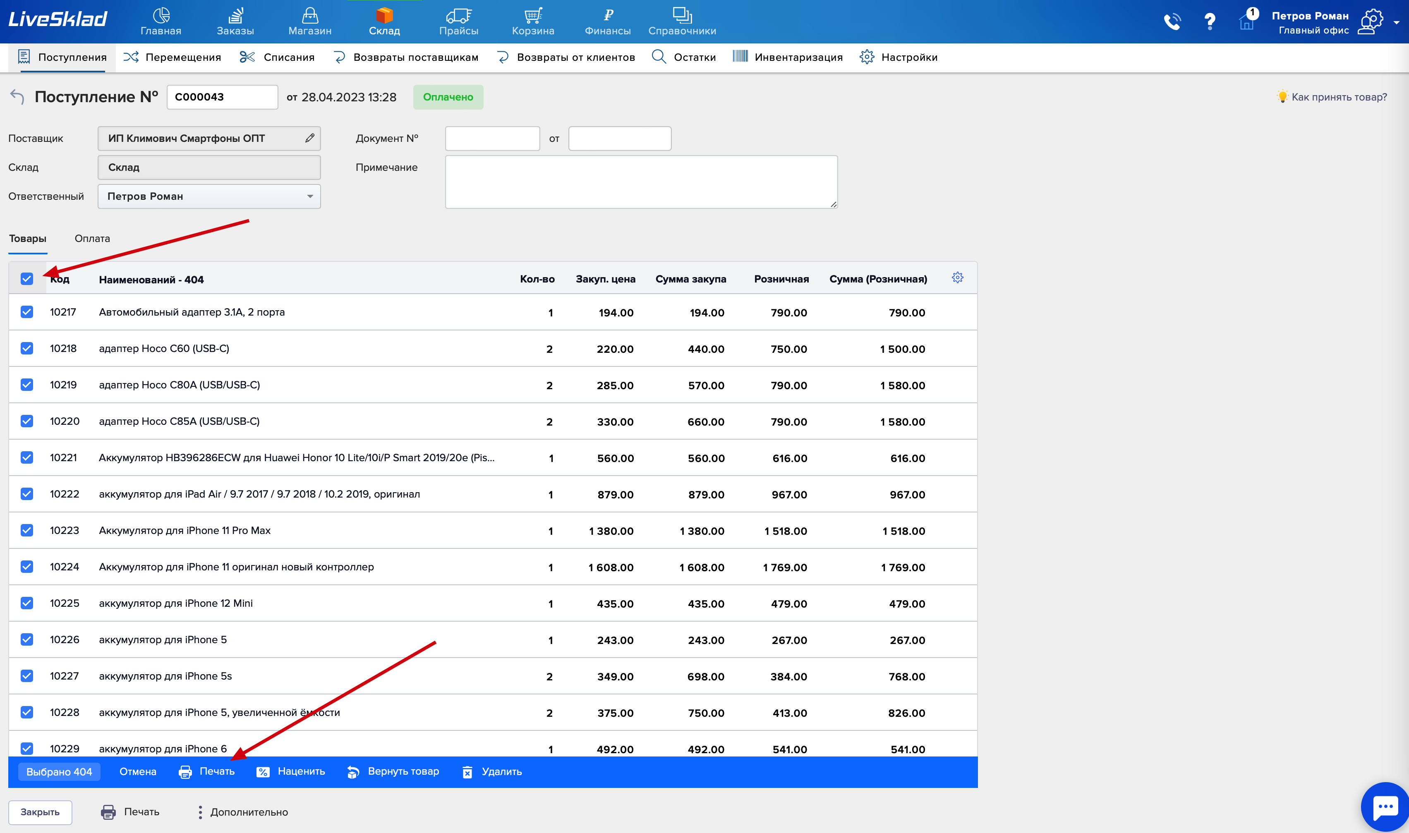Switch to Поступления tab

tap(62, 57)
